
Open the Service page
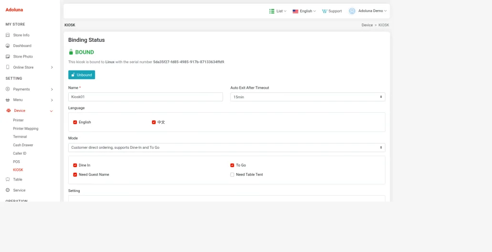pos(19,190)
